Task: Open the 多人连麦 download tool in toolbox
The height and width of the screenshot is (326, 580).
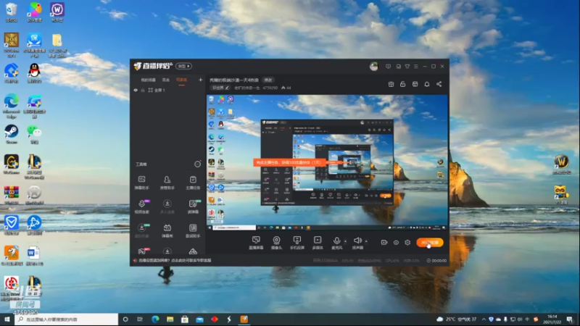Action: pos(167,206)
